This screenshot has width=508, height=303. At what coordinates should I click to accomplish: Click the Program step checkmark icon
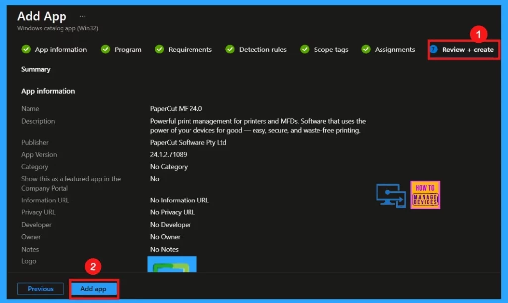105,50
